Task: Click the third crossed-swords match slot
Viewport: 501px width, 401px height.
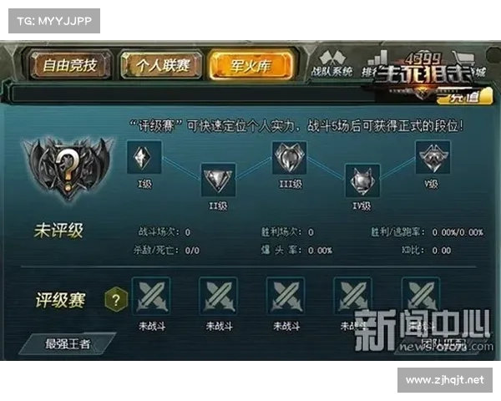Action: pyautogui.click(x=286, y=296)
